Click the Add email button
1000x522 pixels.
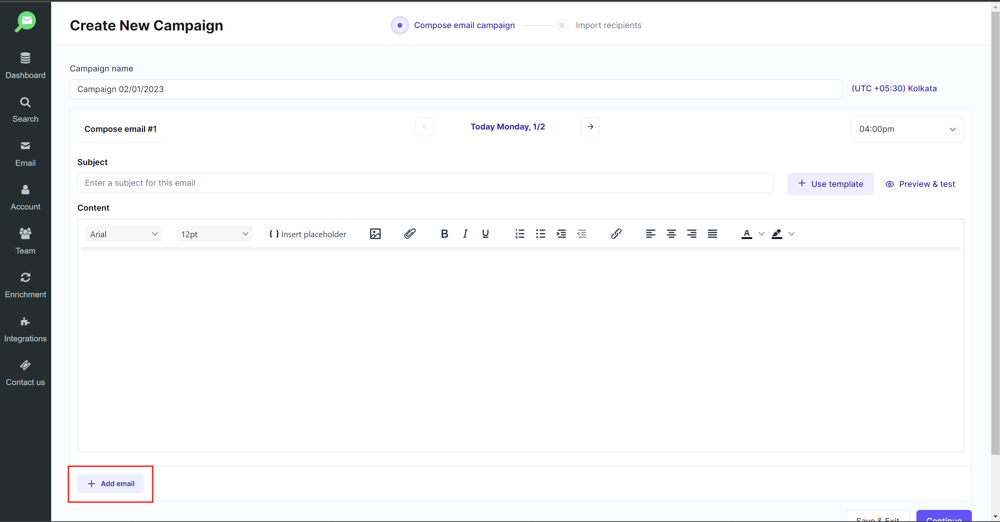tap(111, 484)
